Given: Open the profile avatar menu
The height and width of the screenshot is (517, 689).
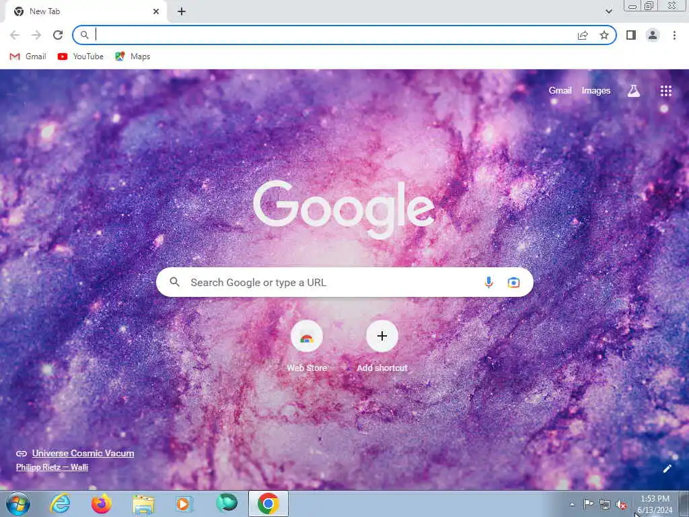Looking at the screenshot, I should pos(653,35).
